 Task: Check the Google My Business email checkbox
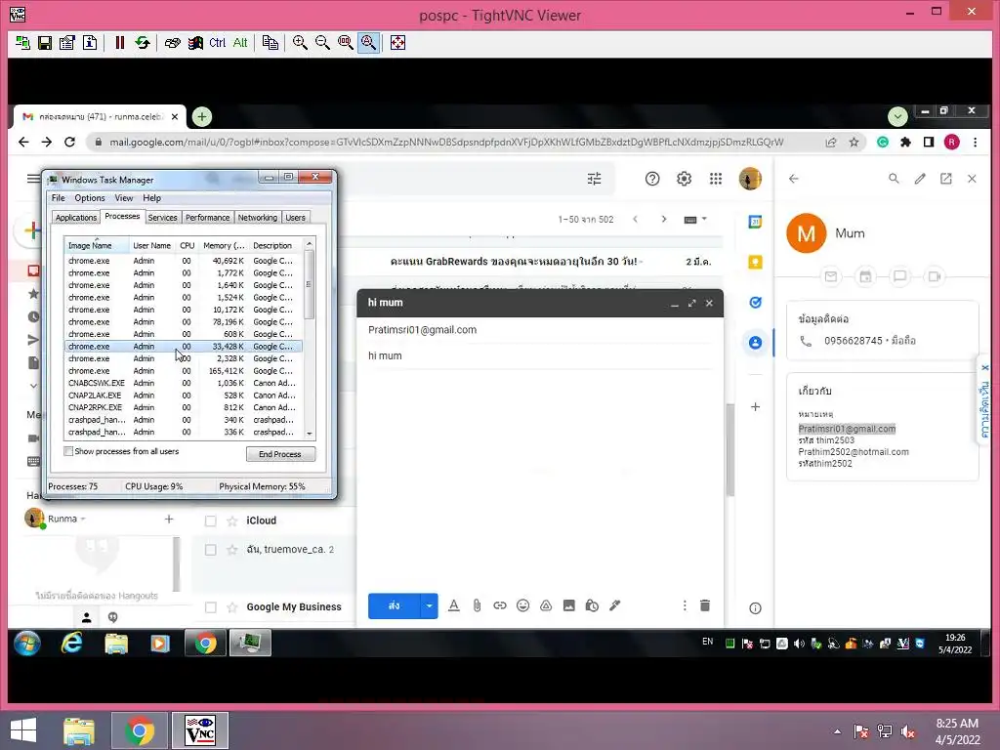pos(211,607)
